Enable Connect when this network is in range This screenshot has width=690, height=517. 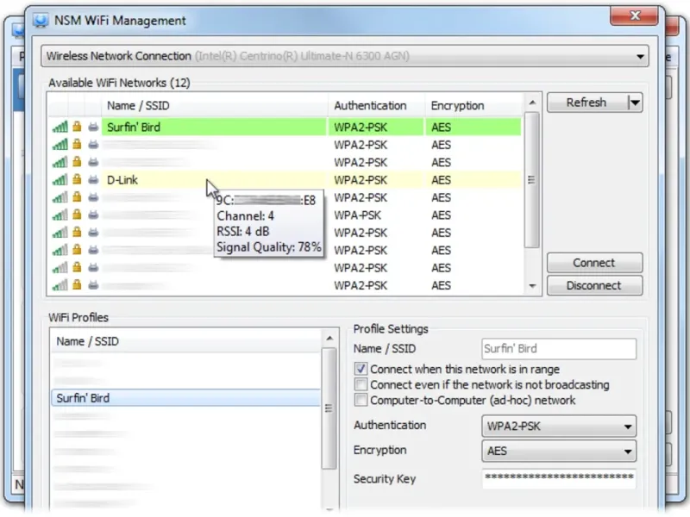(x=361, y=369)
